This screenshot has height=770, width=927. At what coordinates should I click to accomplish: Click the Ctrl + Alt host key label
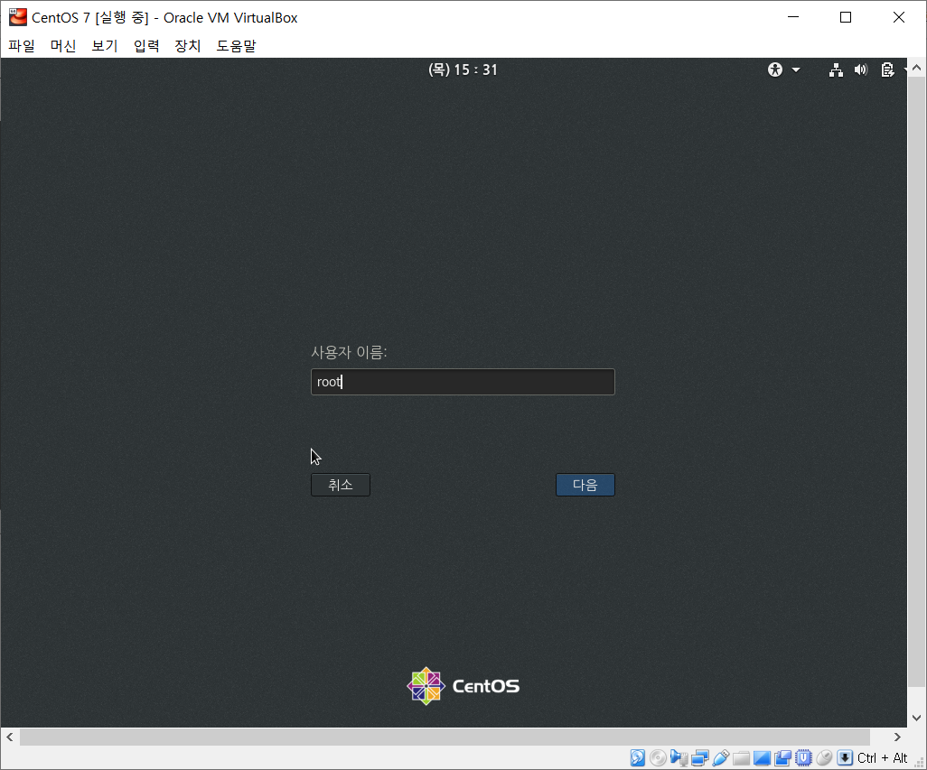(x=882, y=757)
